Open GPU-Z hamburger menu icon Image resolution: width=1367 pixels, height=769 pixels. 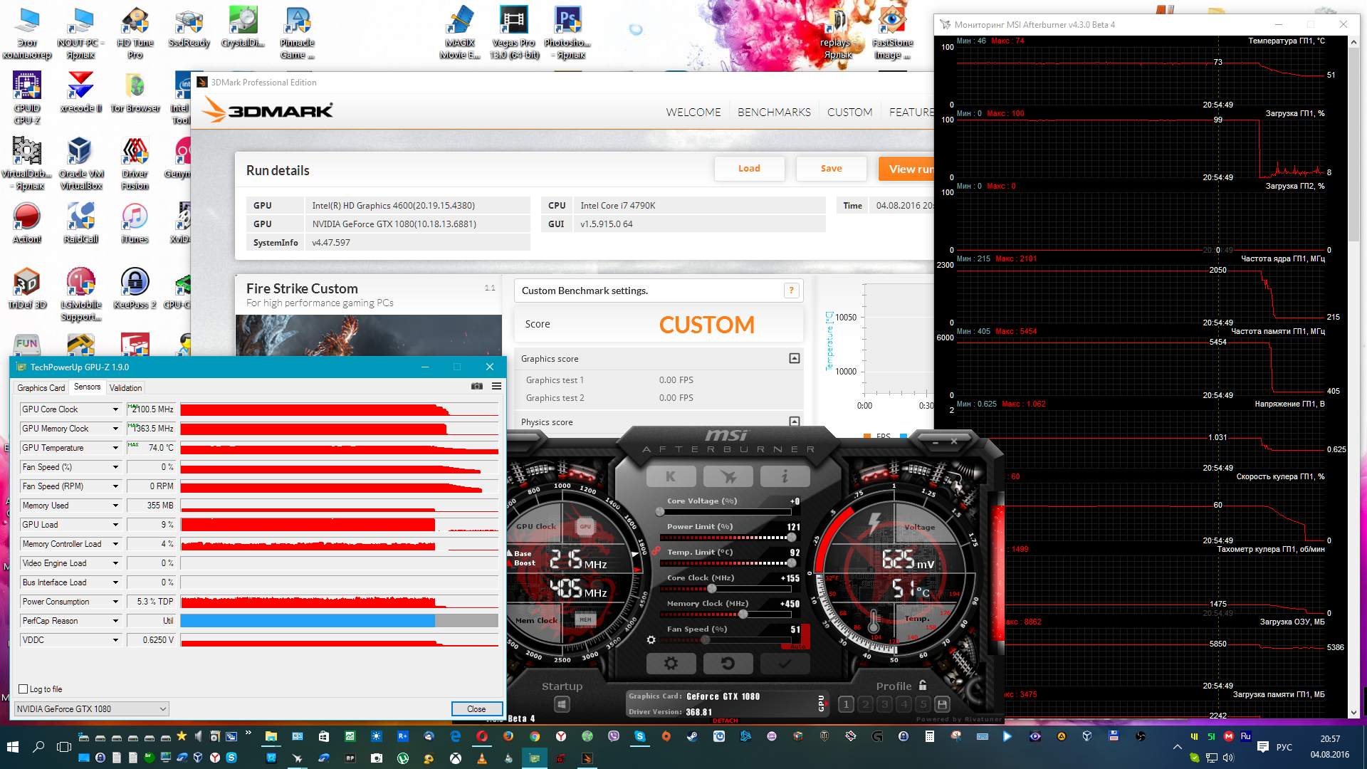click(496, 386)
